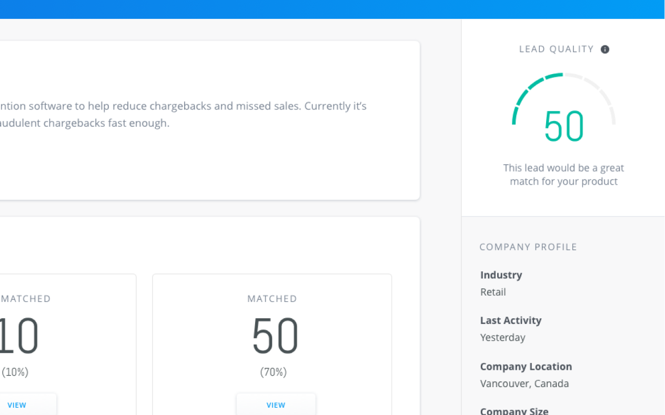
Task: Click the Yesterday activity value
Action: click(x=502, y=337)
